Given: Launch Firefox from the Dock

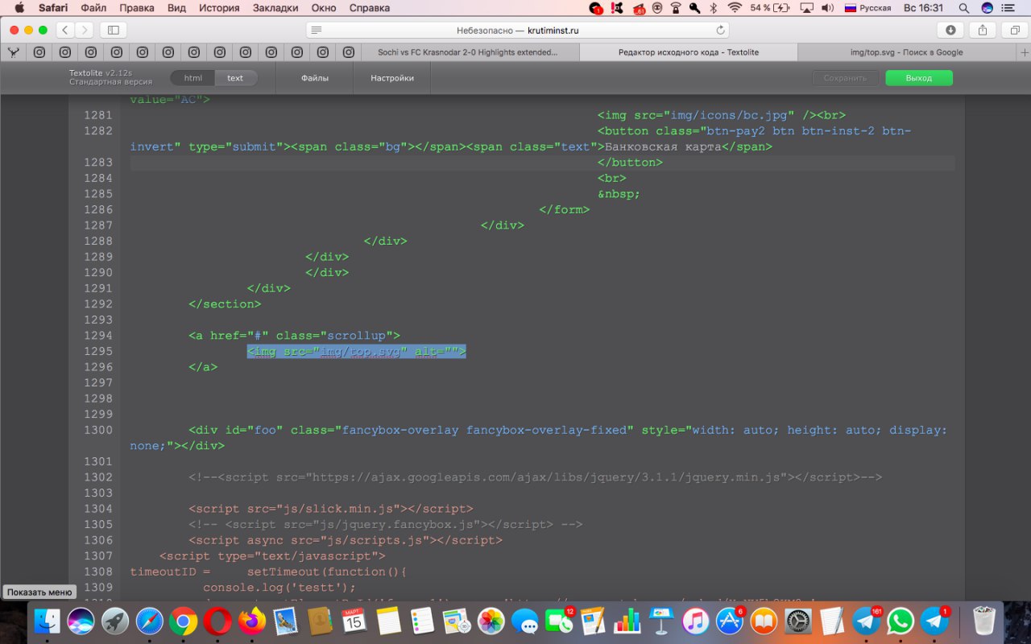Looking at the screenshot, I should tap(252, 621).
